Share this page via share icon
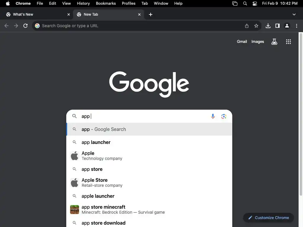 (247, 26)
